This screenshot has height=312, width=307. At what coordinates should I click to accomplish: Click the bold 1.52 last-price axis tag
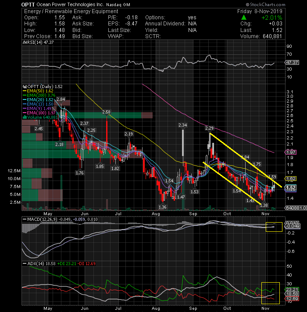tap(291, 188)
